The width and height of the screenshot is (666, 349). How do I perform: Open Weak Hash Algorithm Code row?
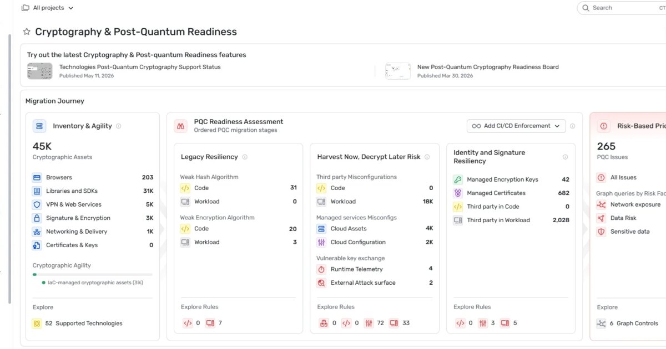coord(239,188)
